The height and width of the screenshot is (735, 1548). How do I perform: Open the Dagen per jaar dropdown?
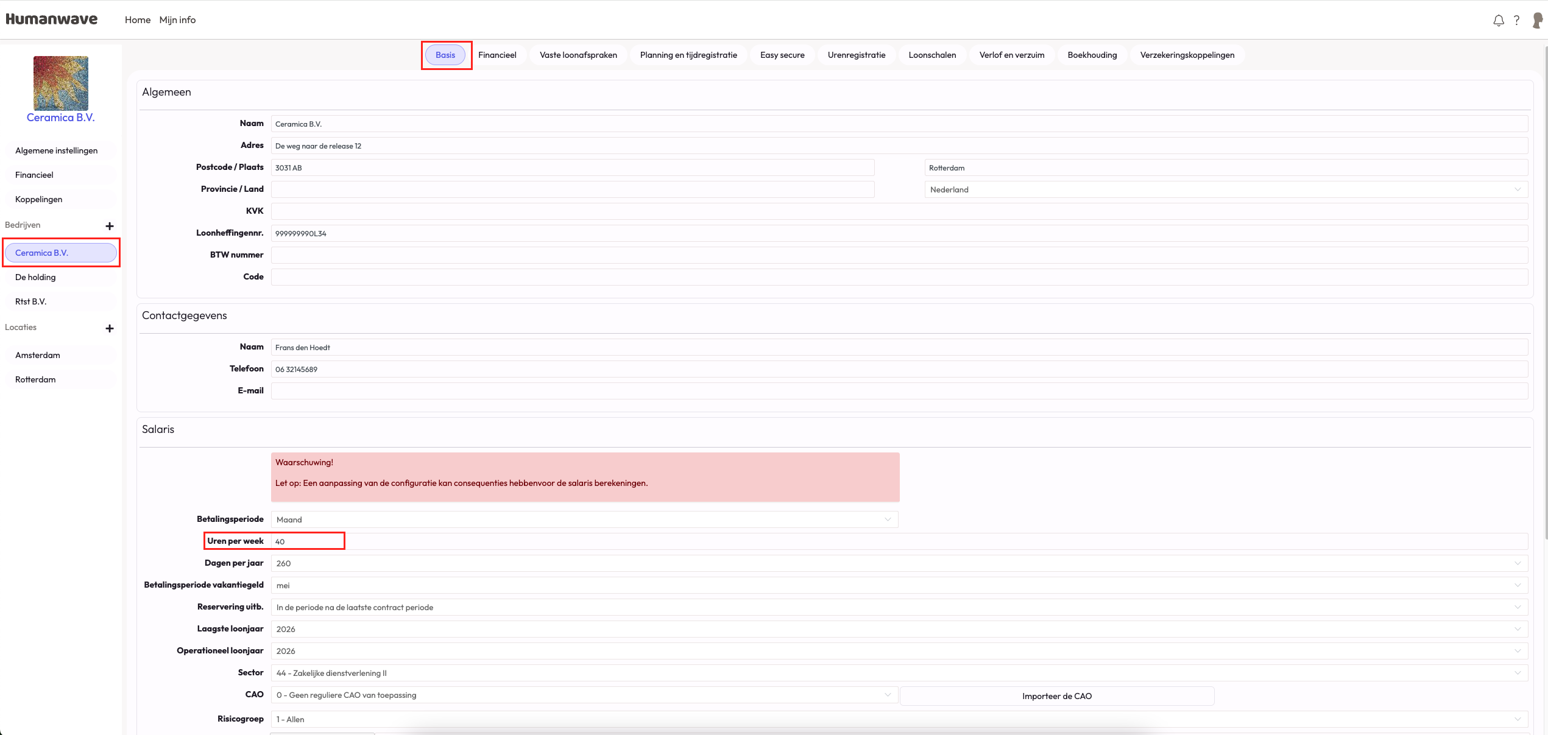point(899,563)
